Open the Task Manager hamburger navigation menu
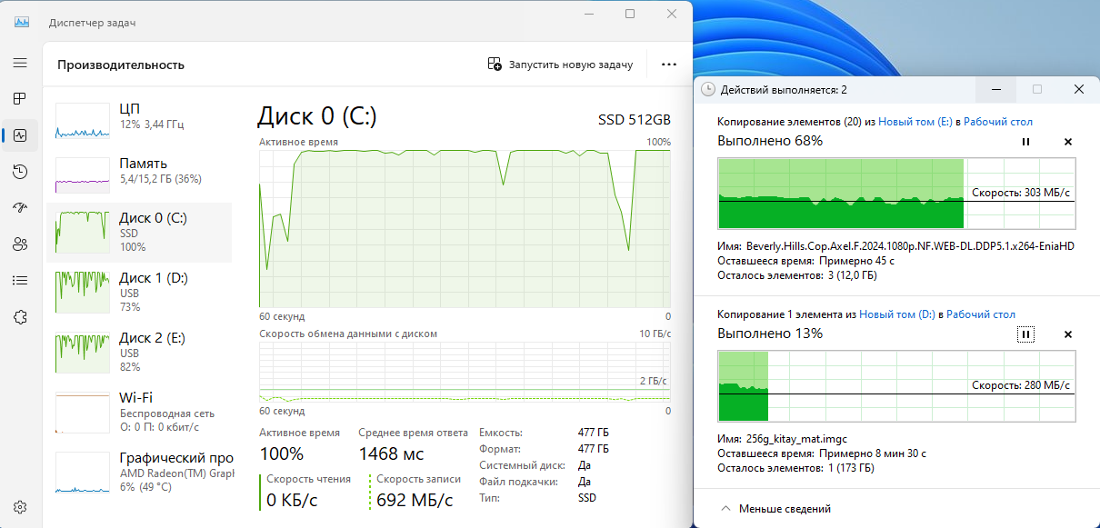Image resolution: width=1100 pixels, height=528 pixels. [20, 63]
